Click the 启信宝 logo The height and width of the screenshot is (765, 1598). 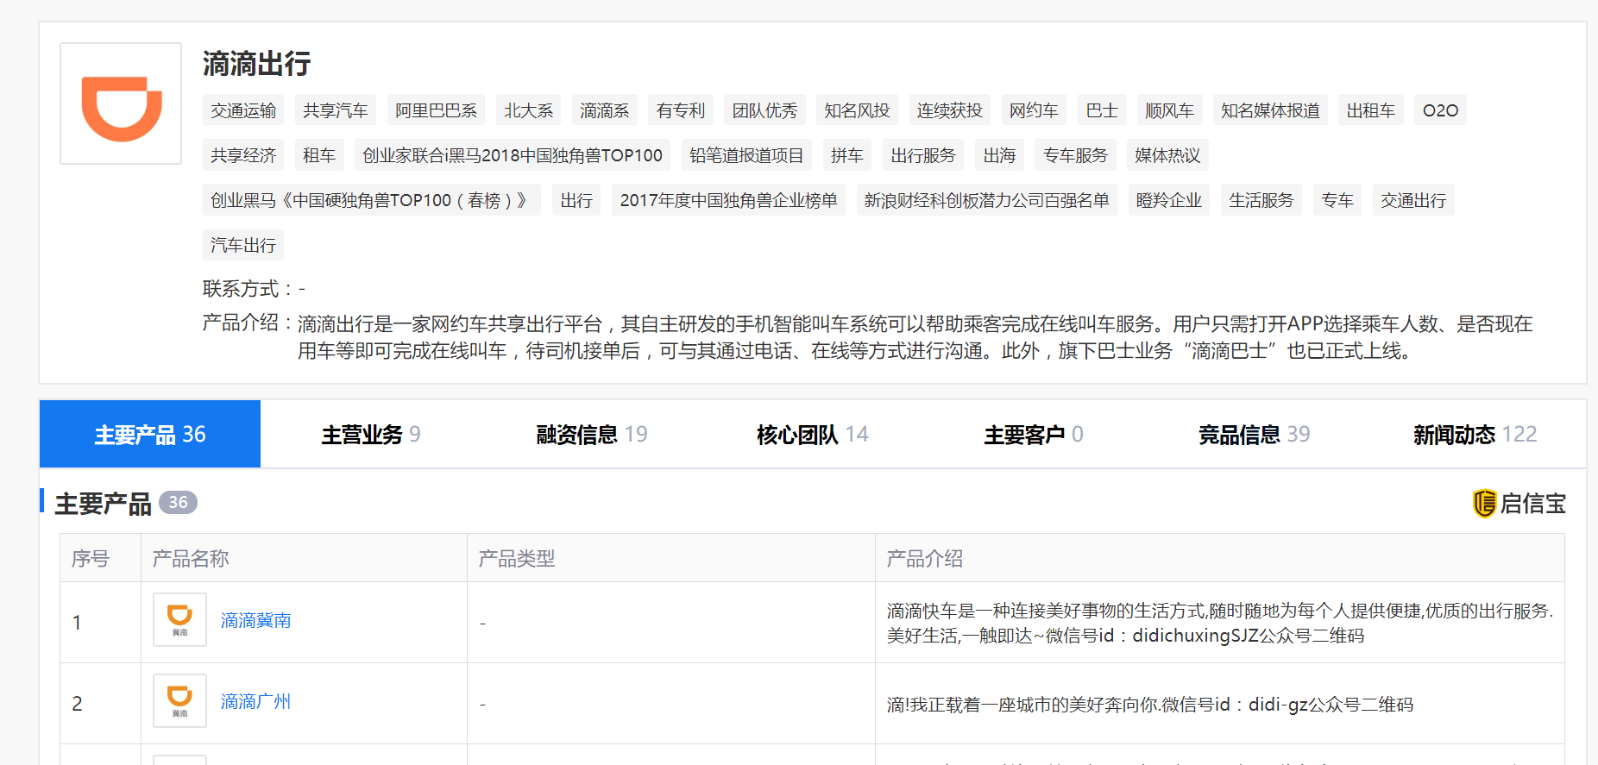pos(1519,503)
